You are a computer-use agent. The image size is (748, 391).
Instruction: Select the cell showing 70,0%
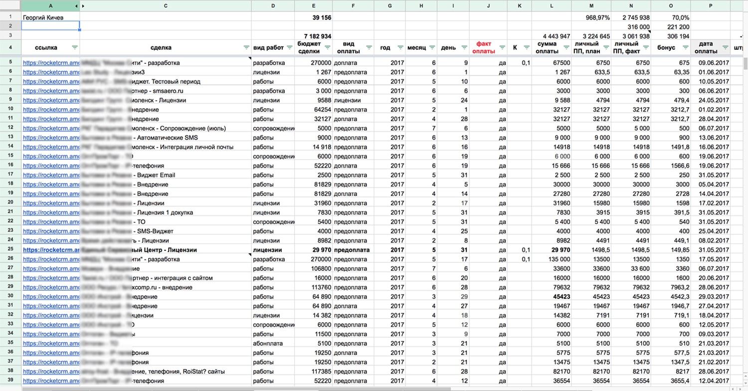click(671, 17)
